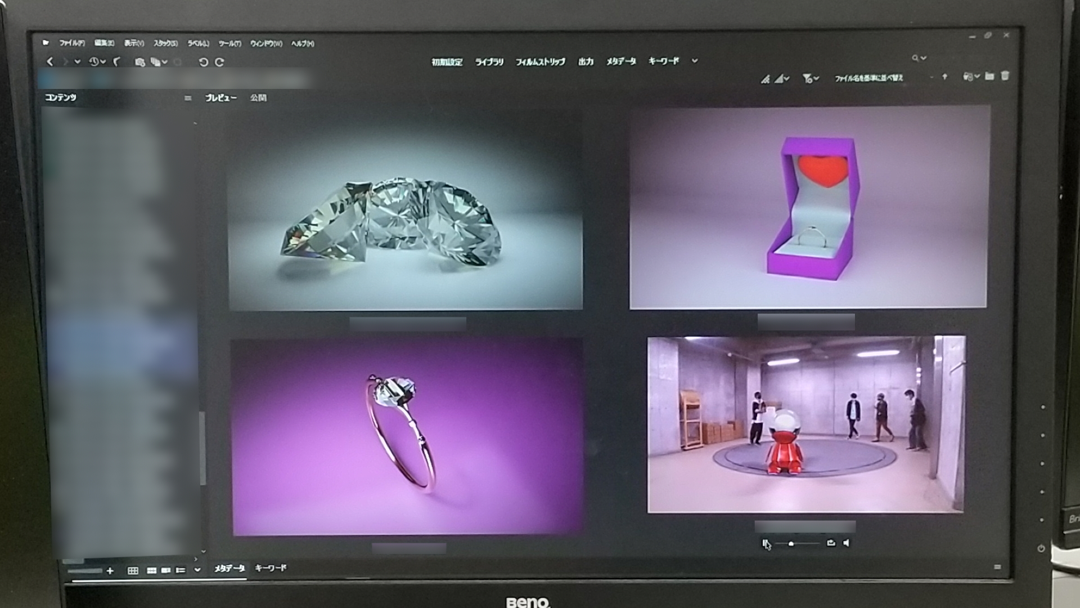Image resolution: width=1080 pixels, height=608 pixels.
Task: Switch to grid lock view icon
Action: pyautogui.click(x=133, y=571)
